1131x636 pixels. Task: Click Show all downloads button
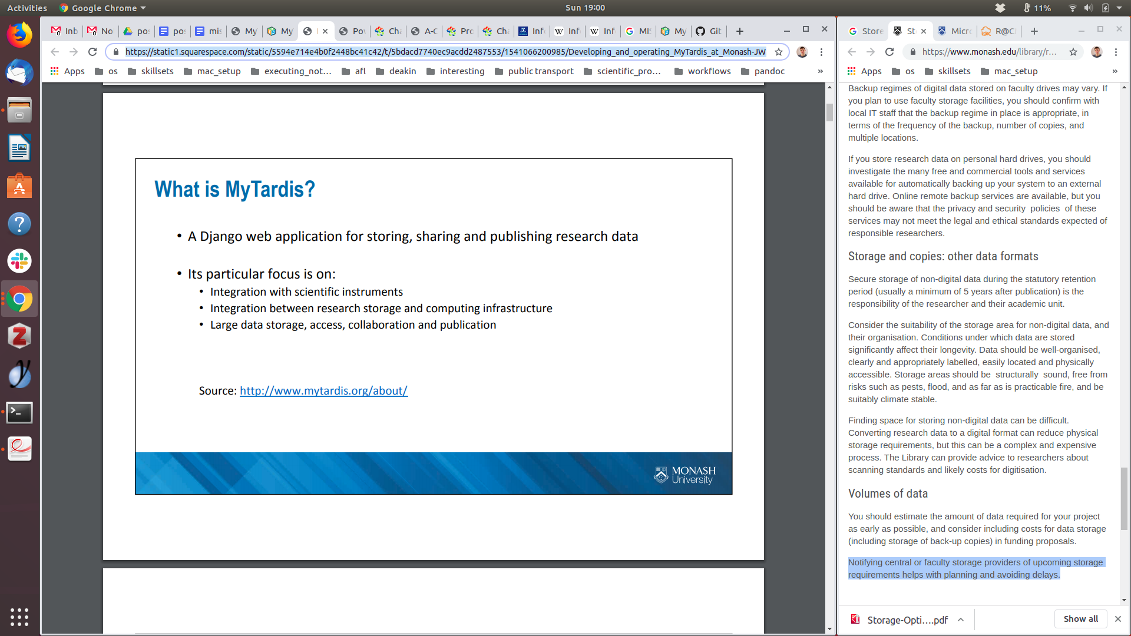1080,619
